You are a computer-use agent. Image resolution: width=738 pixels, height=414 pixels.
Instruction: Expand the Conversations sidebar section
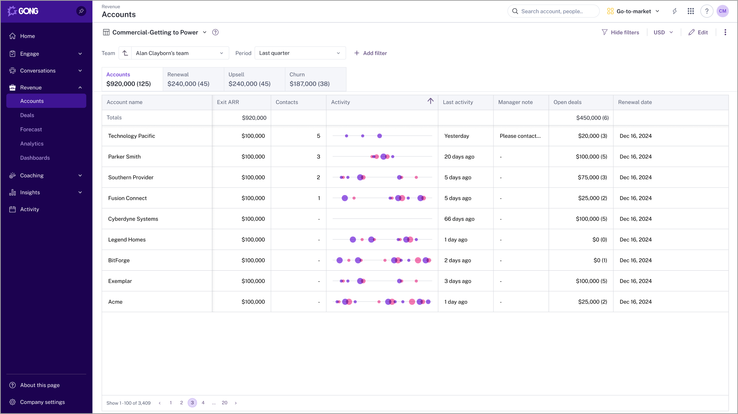[x=80, y=71]
